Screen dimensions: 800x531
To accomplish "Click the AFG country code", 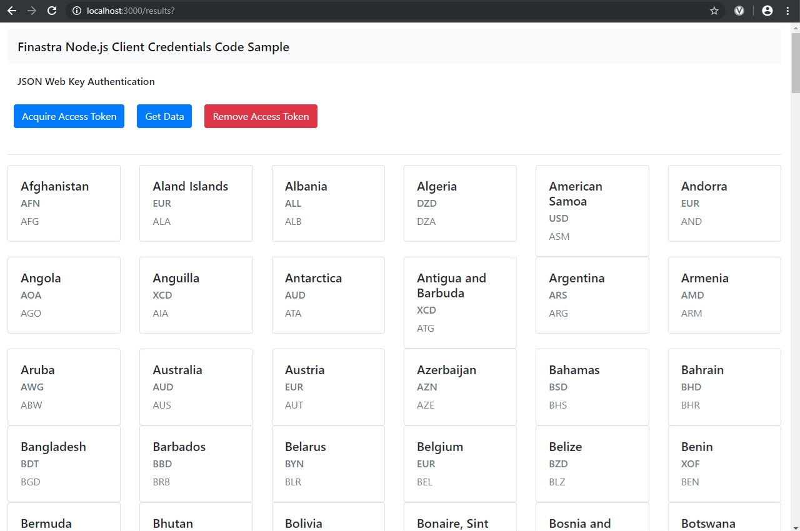I will click(30, 221).
